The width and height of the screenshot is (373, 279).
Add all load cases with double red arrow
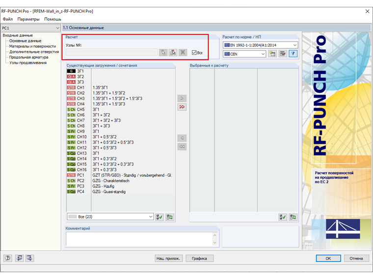[x=182, y=107]
